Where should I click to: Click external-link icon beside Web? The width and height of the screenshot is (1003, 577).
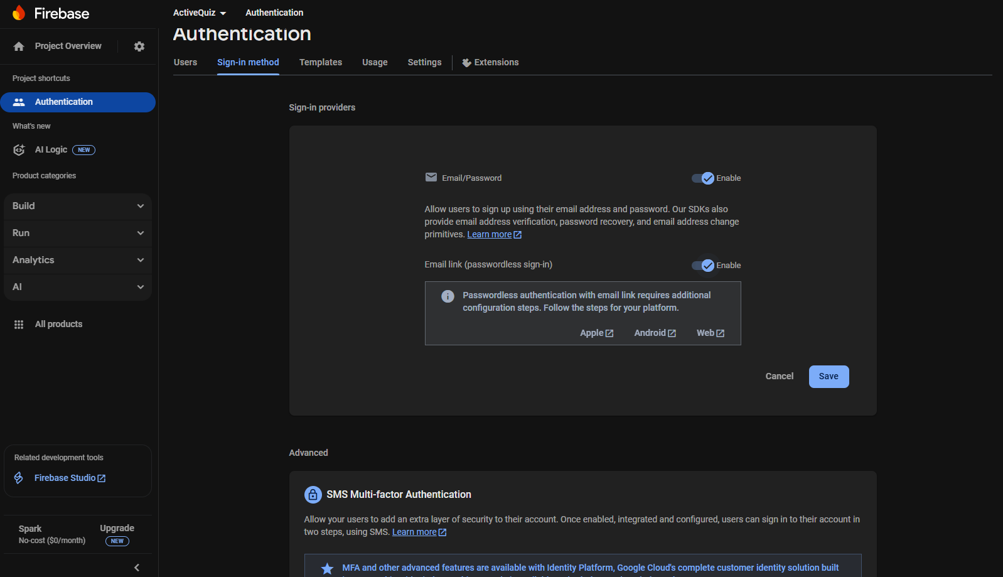[x=721, y=333]
